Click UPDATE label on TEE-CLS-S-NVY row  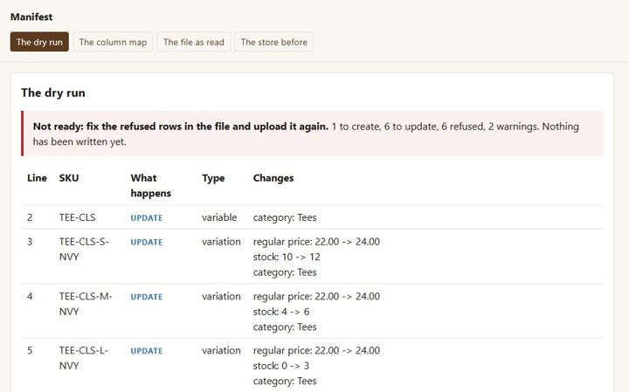[x=147, y=242]
